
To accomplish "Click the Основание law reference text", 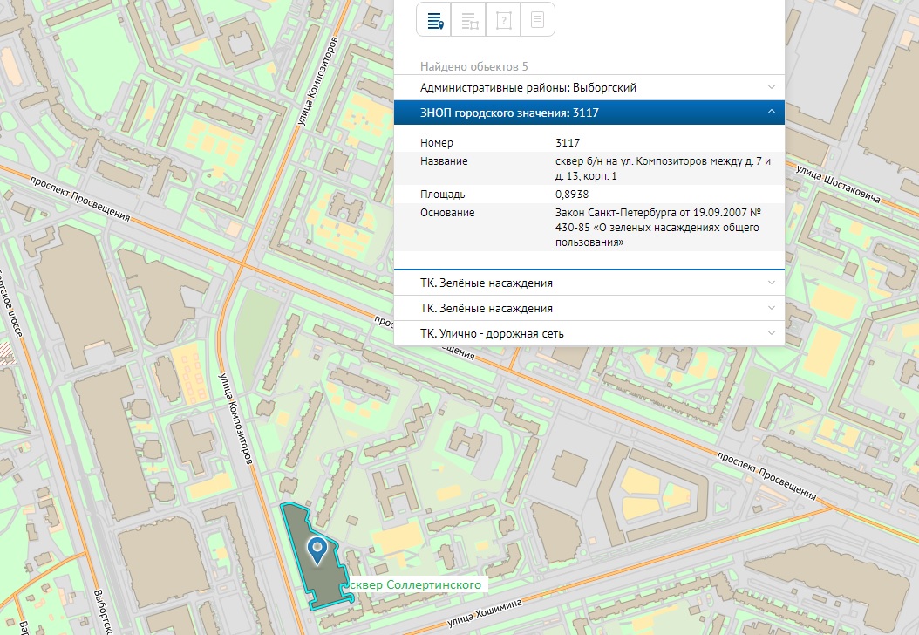I will click(x=657, y=228).
